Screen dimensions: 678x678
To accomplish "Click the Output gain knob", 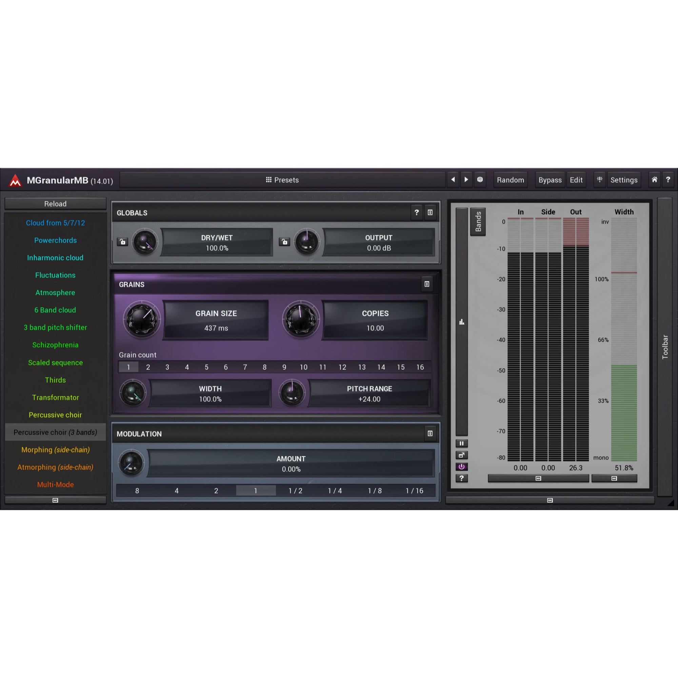I will pyautogui.click(x=307, y=242).
